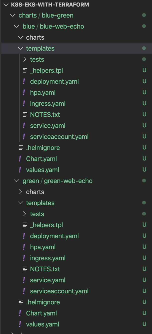Open ingress.yaml in blue templates
This screenshot has width=152, height=334.
pos(48,104)
